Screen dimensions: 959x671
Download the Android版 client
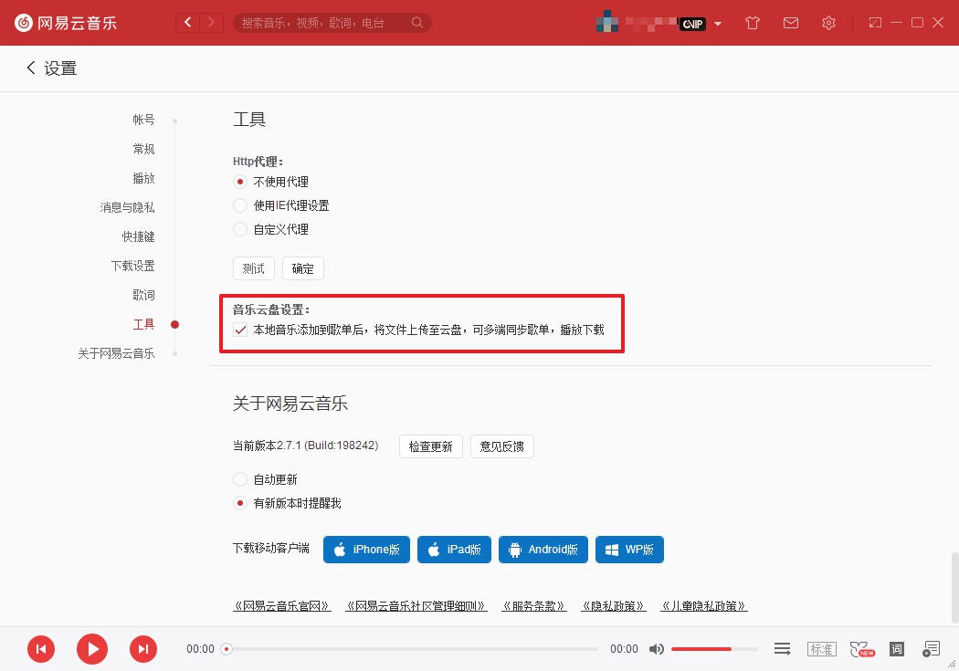[543, 550]
